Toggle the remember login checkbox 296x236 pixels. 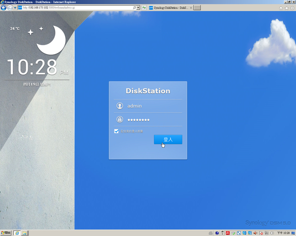click(x=116, y=131)
